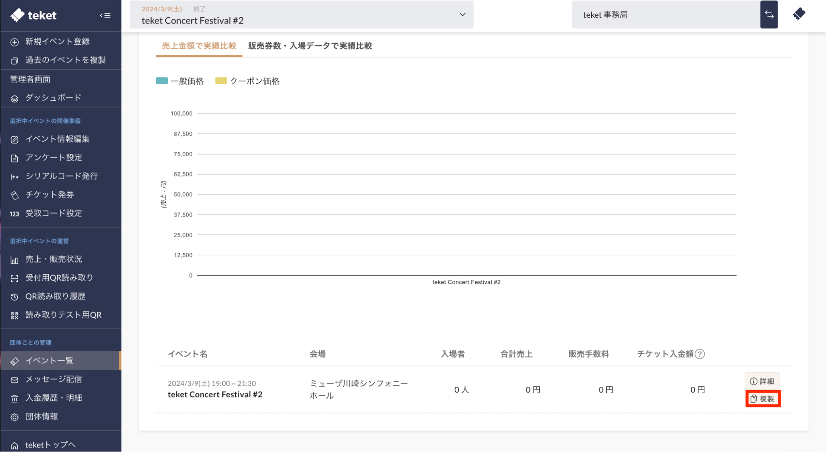
Task: Click the teket 事務局 organization field
Action: (666, 14)
